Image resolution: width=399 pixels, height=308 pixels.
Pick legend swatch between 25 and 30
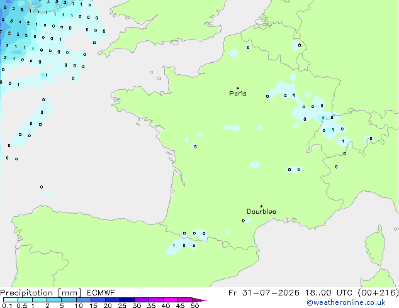pos(126,300)
